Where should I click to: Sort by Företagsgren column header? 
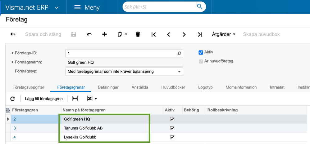point(36,110)
